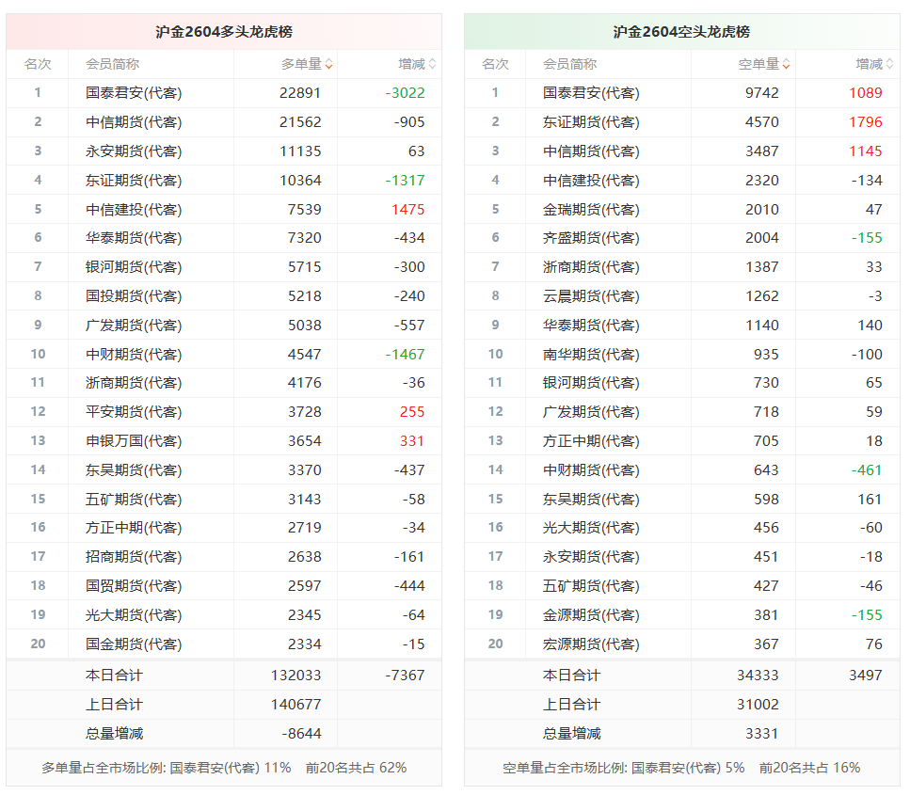Viewport: 910px width, 795px height.
Task: Click 前20名共占 16% footer text
Action: (x=810, y=768)
